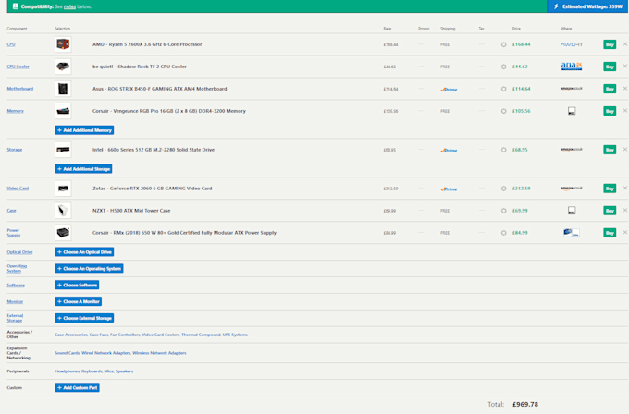Click the price gear icon for Intel 660p
The image size is (629, 414).
pos(503,150)
